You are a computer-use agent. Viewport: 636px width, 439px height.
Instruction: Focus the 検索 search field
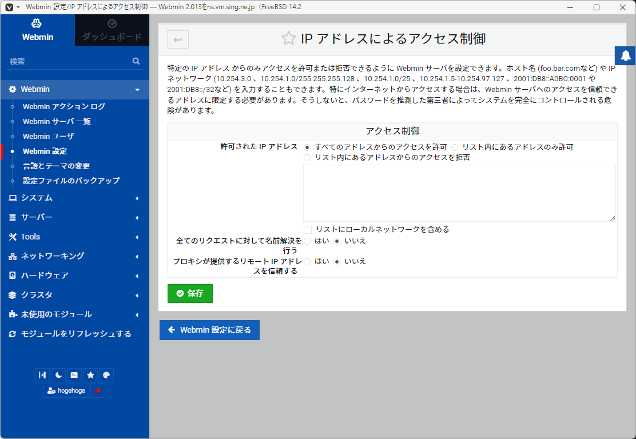coord(69,61)
